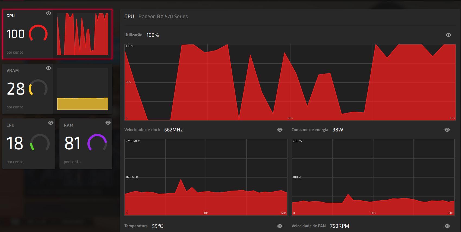The height and width of the screenshot is (232, 461).
Task: Toggle visibility eye on the GPU card
Action: (49, 13)
